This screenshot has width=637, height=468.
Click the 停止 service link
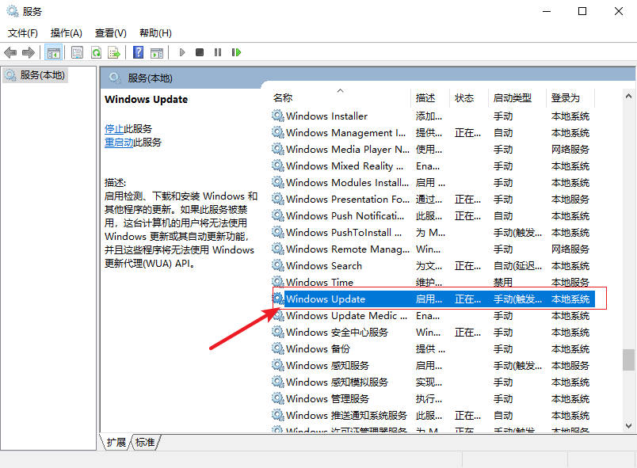coord(114,128)
